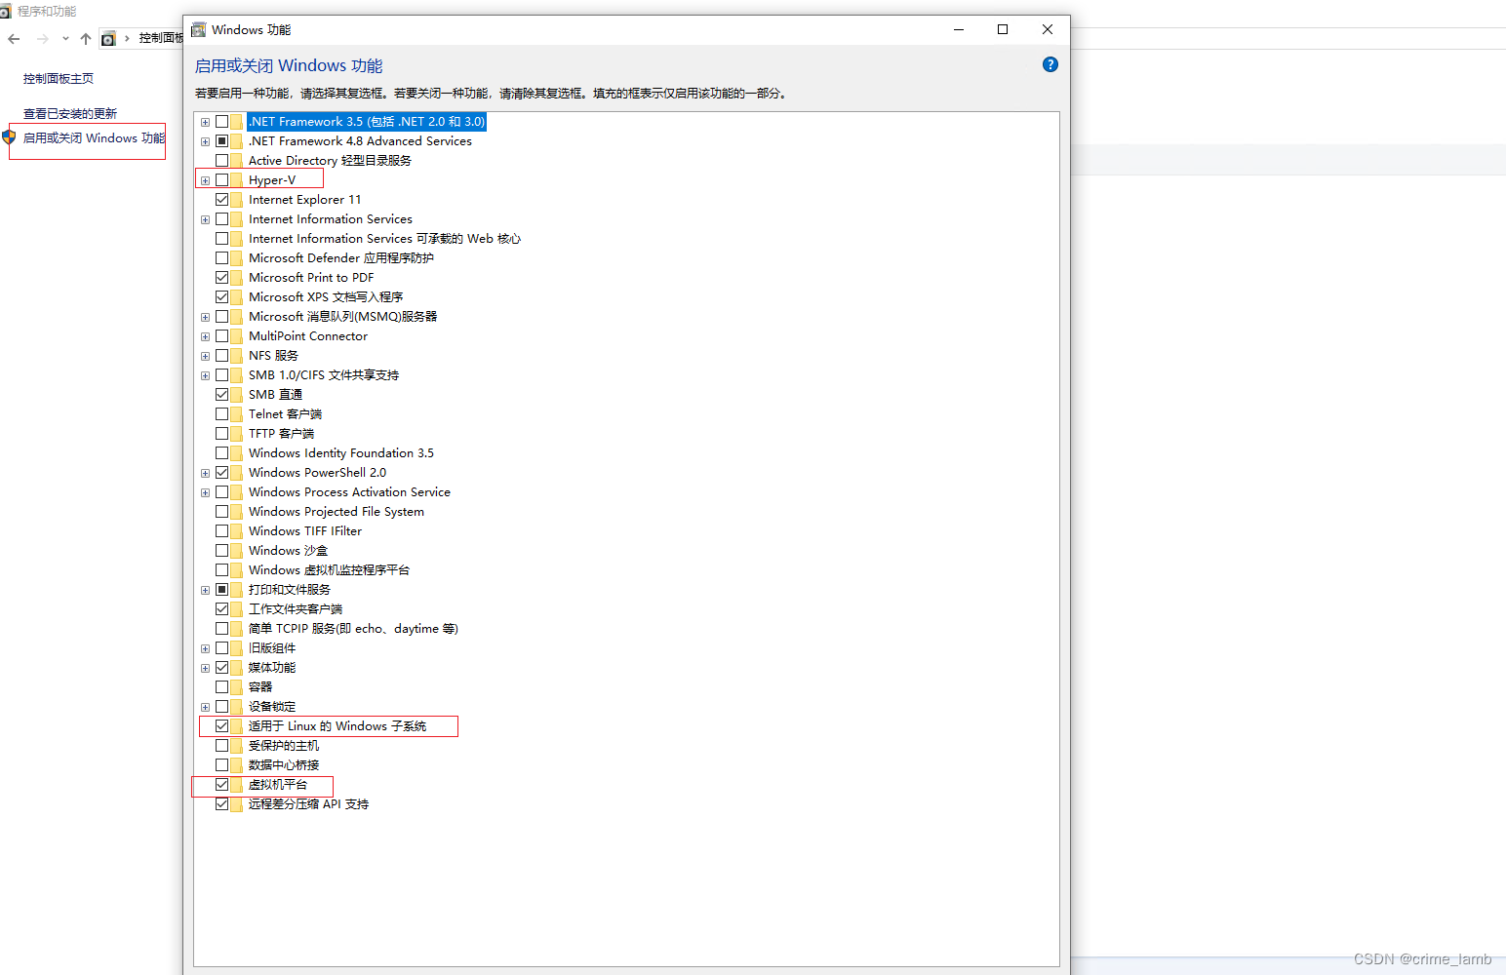Go up one level with the up arrow
The image size is (1506, 975).
pyautogui.click(x=86, y=39)
